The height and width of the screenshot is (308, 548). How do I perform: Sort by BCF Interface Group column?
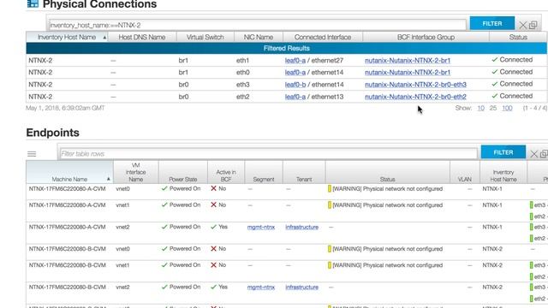coord(426,37)
